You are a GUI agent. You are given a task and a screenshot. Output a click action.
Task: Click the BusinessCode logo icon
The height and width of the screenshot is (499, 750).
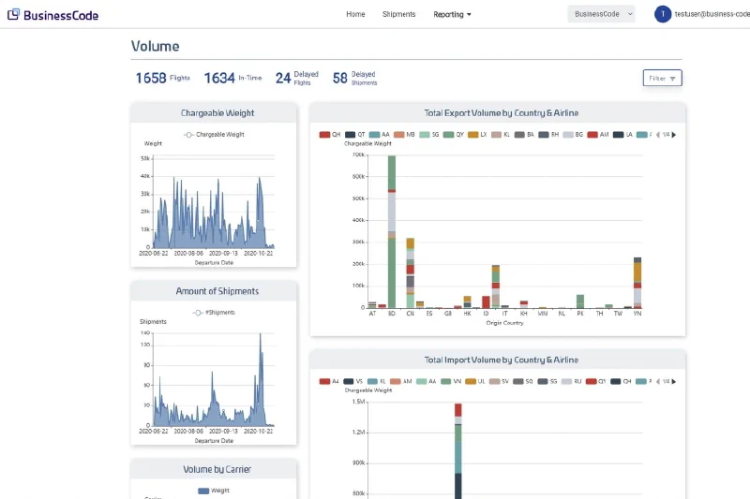13,14
